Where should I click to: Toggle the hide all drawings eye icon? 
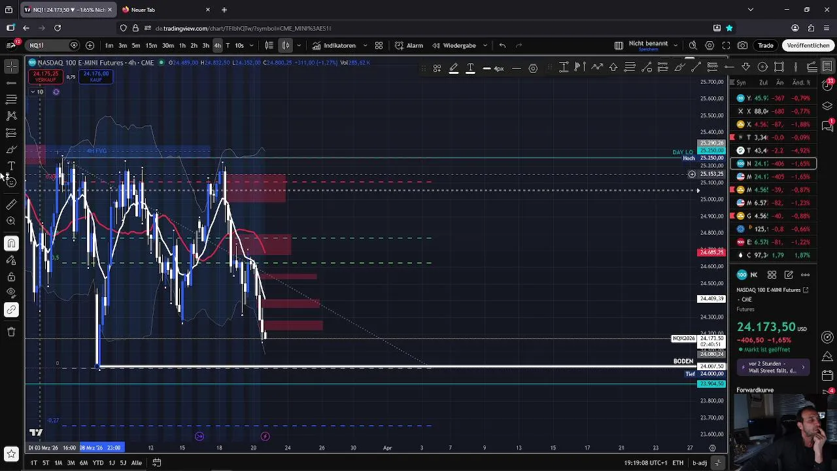click(x=11, y=292)
